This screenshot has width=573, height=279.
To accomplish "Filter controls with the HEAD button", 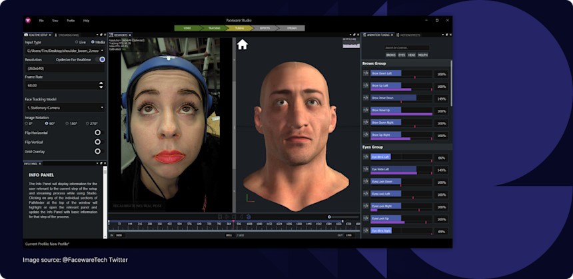I will 412,55.
